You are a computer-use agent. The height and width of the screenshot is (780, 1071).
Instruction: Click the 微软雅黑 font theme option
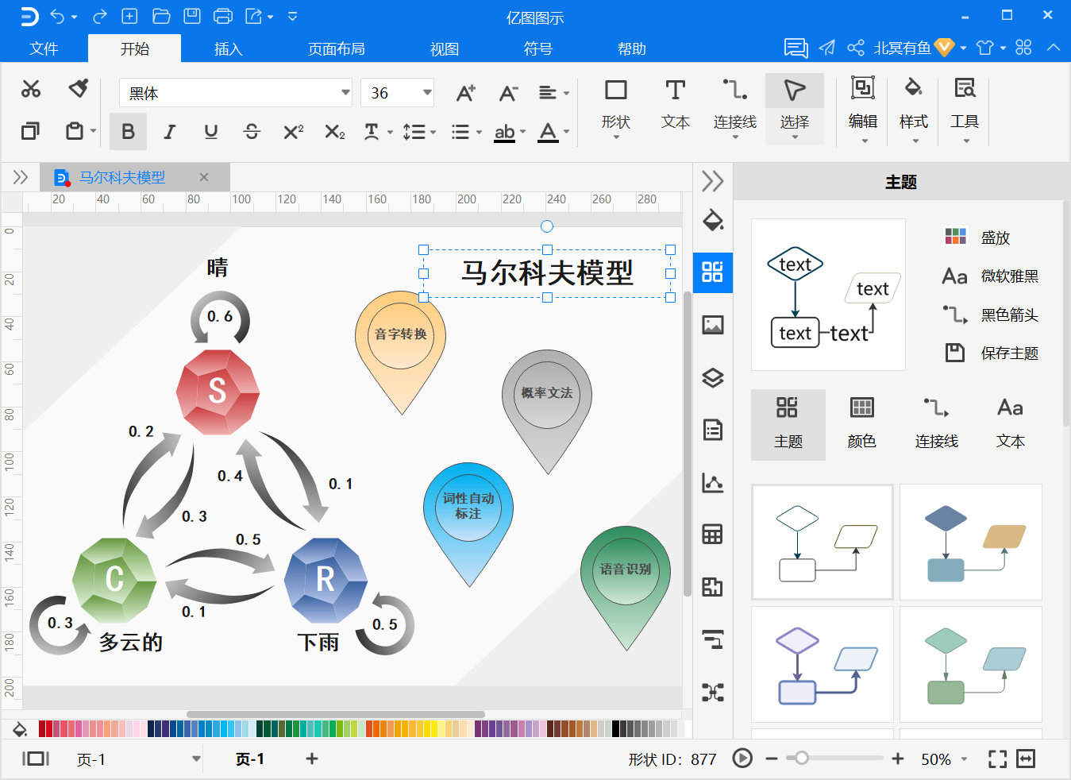tap(990, 276)
